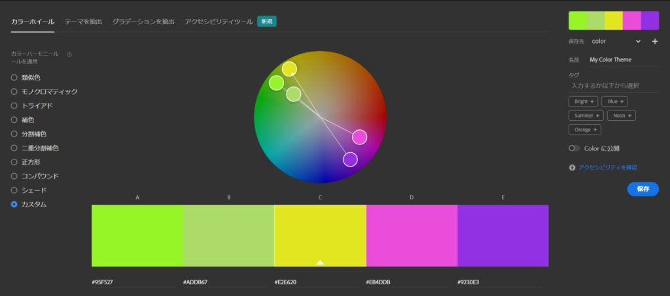Screen dimensions: 670x296
Task: Select swatch A bright green
Action: pyautogui.click(x=137, y=235)
